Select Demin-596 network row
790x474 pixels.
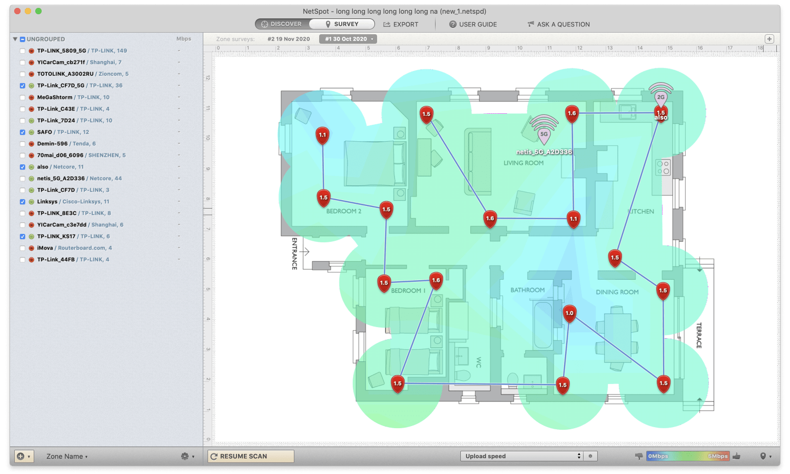(106, 144)
